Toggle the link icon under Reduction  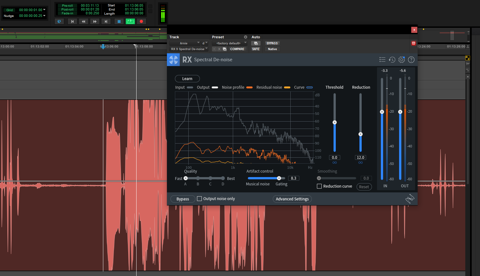click(x=360, y=162)
